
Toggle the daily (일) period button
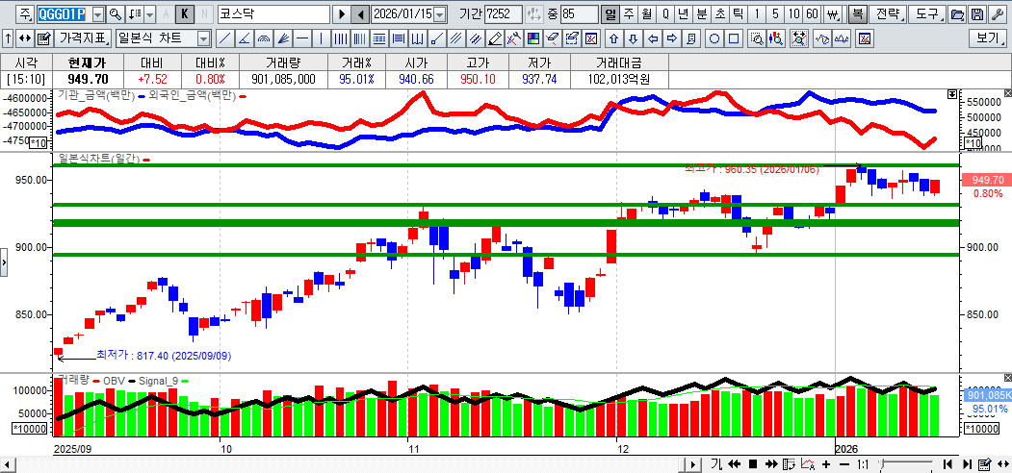tap(610, 14)
